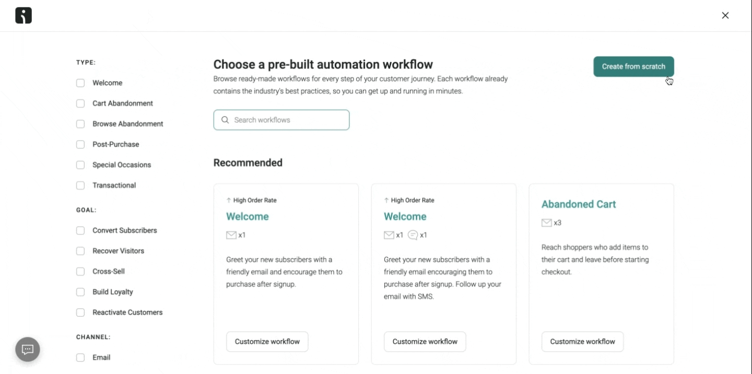Enable the Email channel filter

tap(80, 357)
